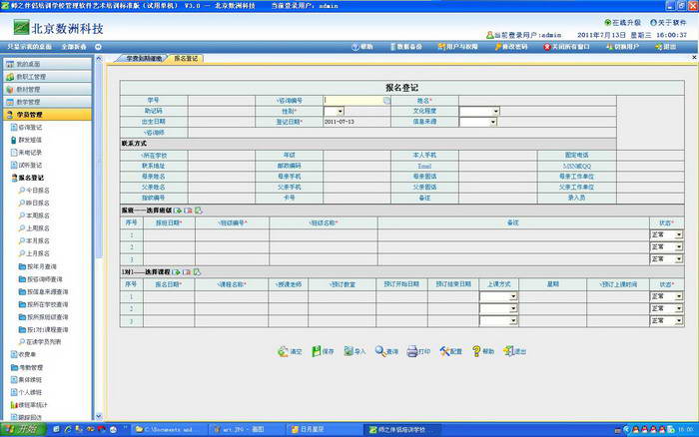This screenshot has width=699, height=437.
Task: Click the delete-row icon beside 选择课程
Action: click(187, 271)
